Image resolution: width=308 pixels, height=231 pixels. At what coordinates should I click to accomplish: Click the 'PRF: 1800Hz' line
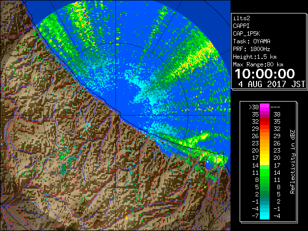point(251,49)
